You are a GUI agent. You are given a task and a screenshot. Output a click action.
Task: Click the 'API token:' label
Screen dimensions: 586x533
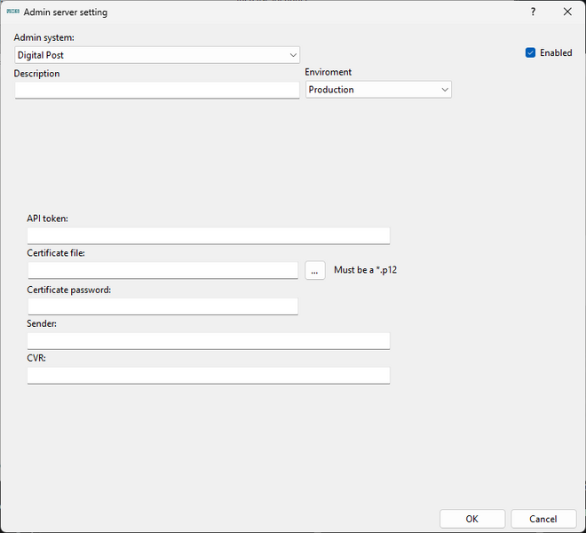click(47, 219)
